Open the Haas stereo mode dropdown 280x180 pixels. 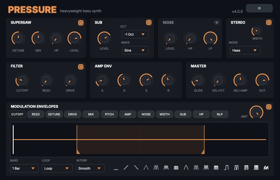(x=245, y=50)
